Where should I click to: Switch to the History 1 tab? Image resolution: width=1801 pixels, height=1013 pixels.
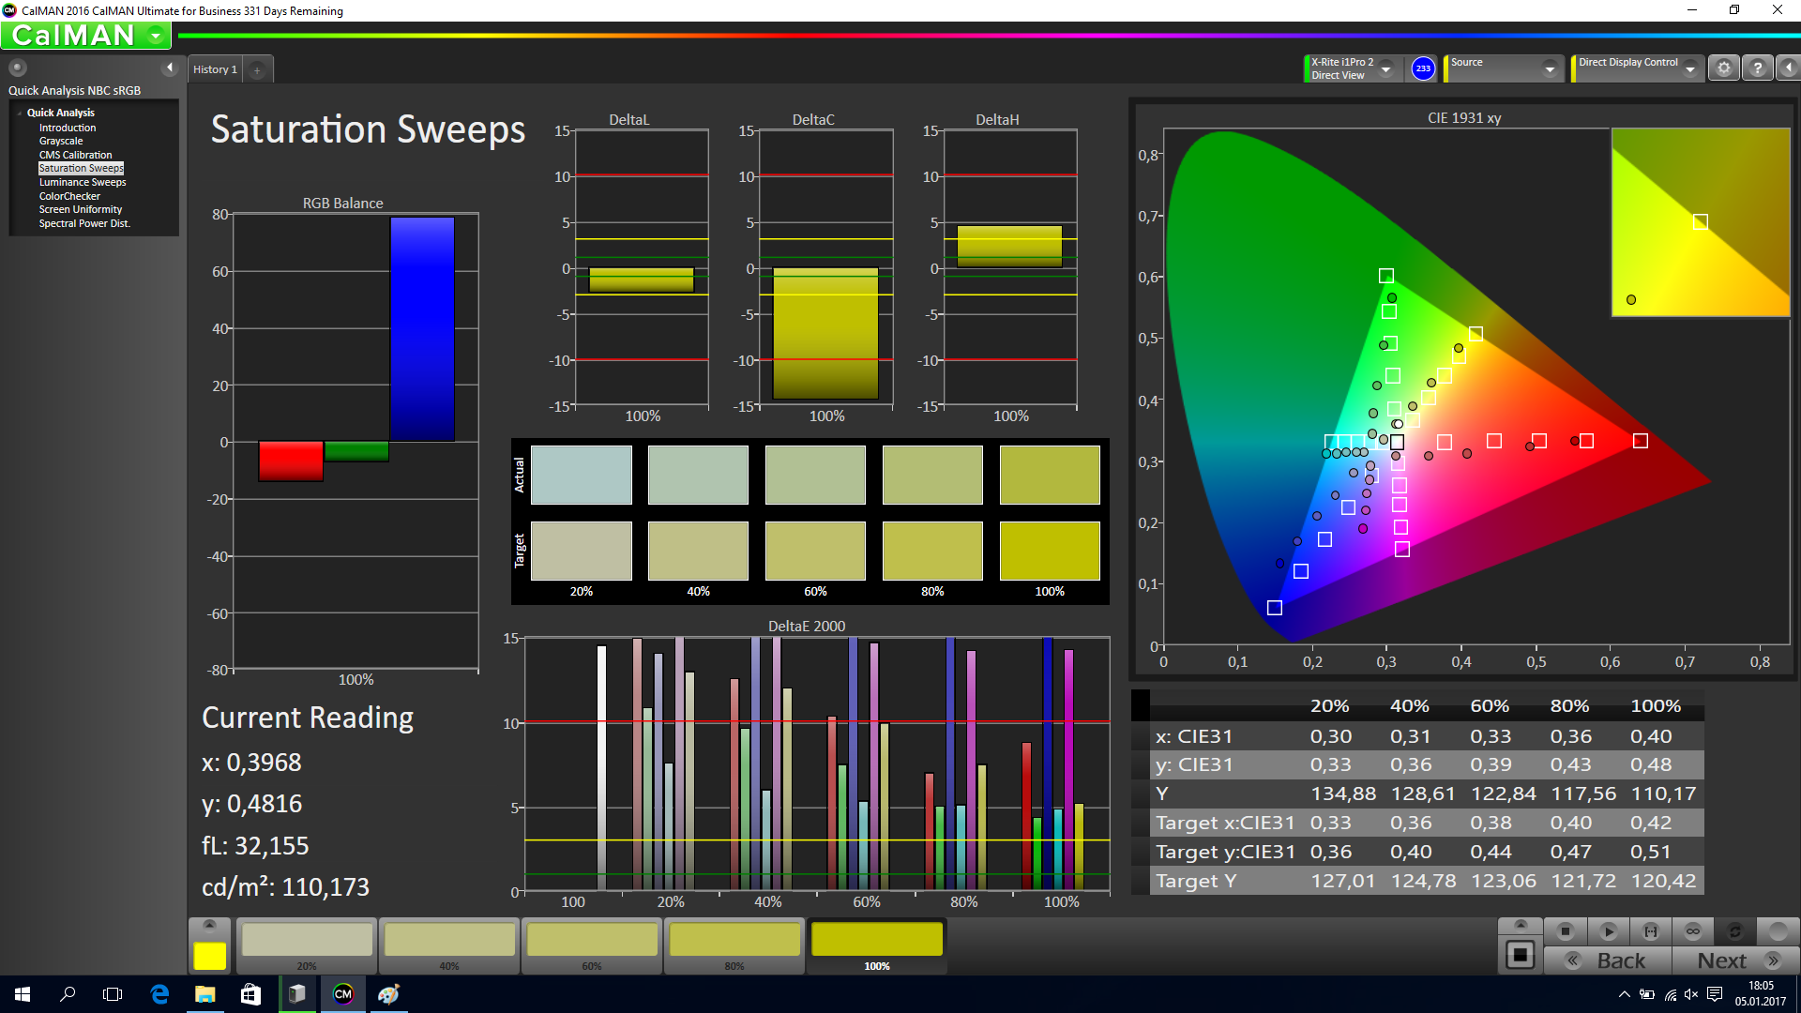[215, 69]
